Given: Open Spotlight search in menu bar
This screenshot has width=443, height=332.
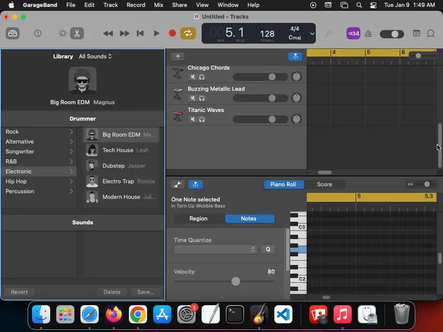Looking at the screenshot, I should pyautogui.click(x=359, y=5).
